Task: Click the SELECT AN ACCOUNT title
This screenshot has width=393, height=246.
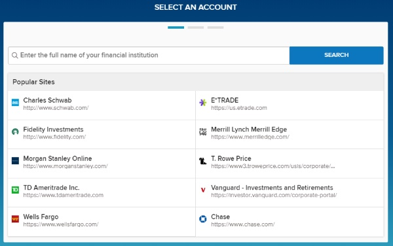Action: tap(195, 7)
